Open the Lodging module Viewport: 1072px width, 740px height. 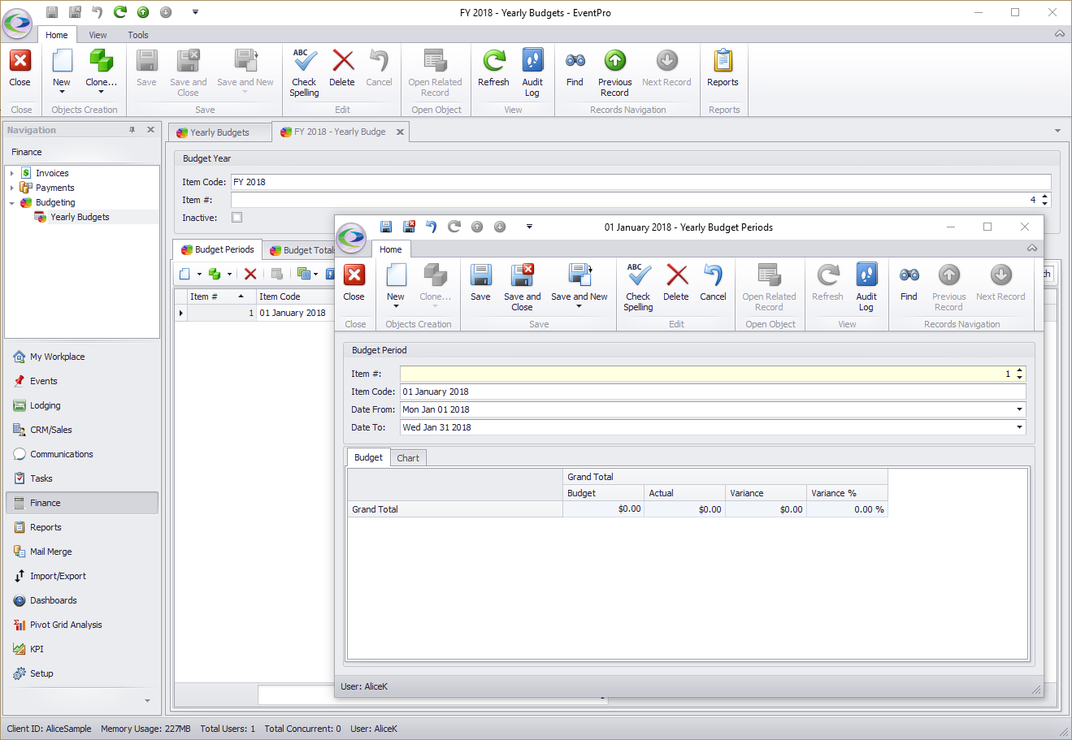(x=46, y=405)
